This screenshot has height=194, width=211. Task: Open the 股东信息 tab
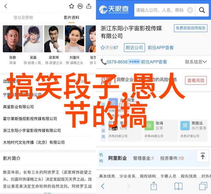pos(188,176)
